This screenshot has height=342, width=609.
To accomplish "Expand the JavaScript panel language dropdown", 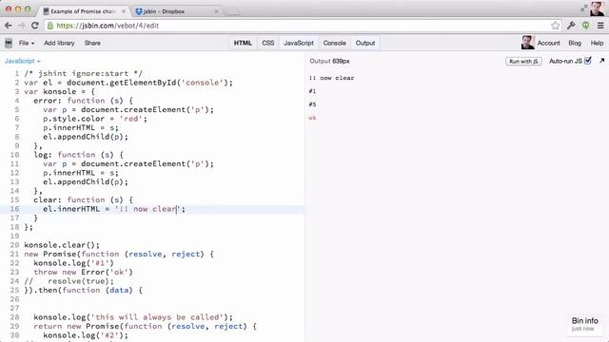I will pyautogui.click(x=23, y=61).
